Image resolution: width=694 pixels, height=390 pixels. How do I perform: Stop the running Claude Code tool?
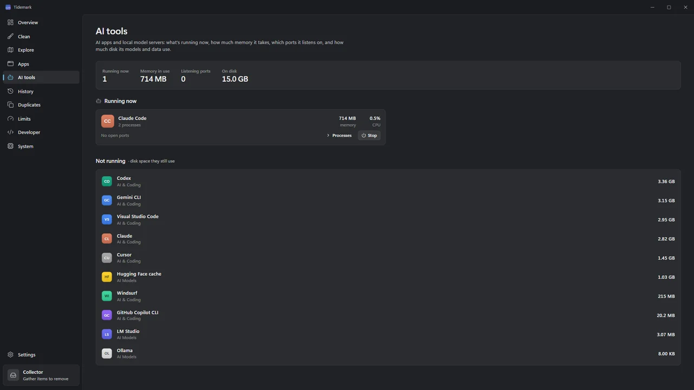[x=369, y=135]
